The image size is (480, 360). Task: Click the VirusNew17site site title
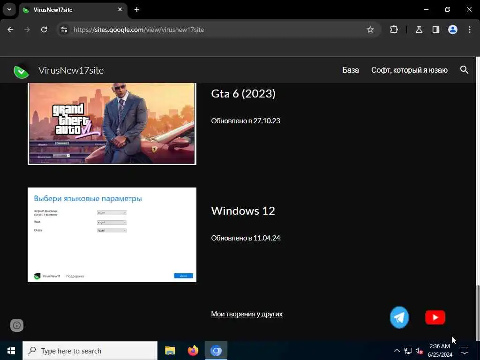71,70
